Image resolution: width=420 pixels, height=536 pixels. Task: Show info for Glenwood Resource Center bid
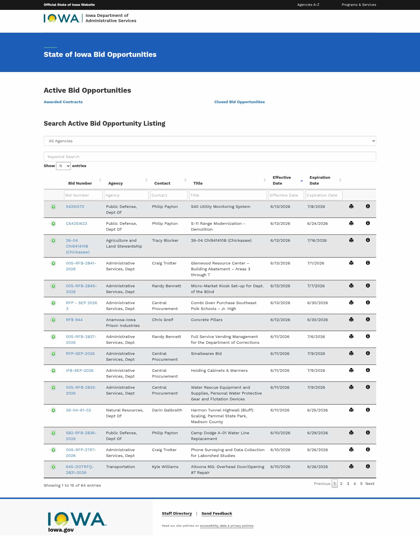coord(368,263)
